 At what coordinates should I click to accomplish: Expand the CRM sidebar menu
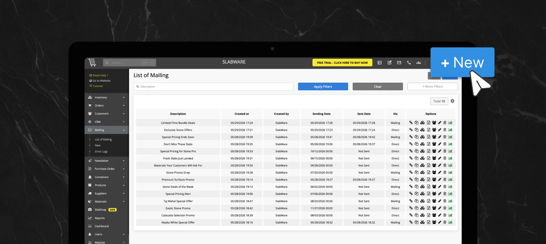click(106, 122)
